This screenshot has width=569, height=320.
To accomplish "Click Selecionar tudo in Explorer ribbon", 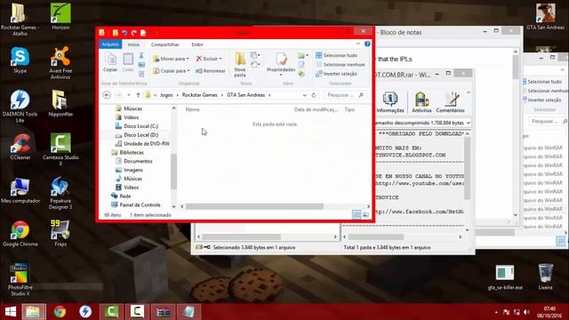I will point(337,55).
